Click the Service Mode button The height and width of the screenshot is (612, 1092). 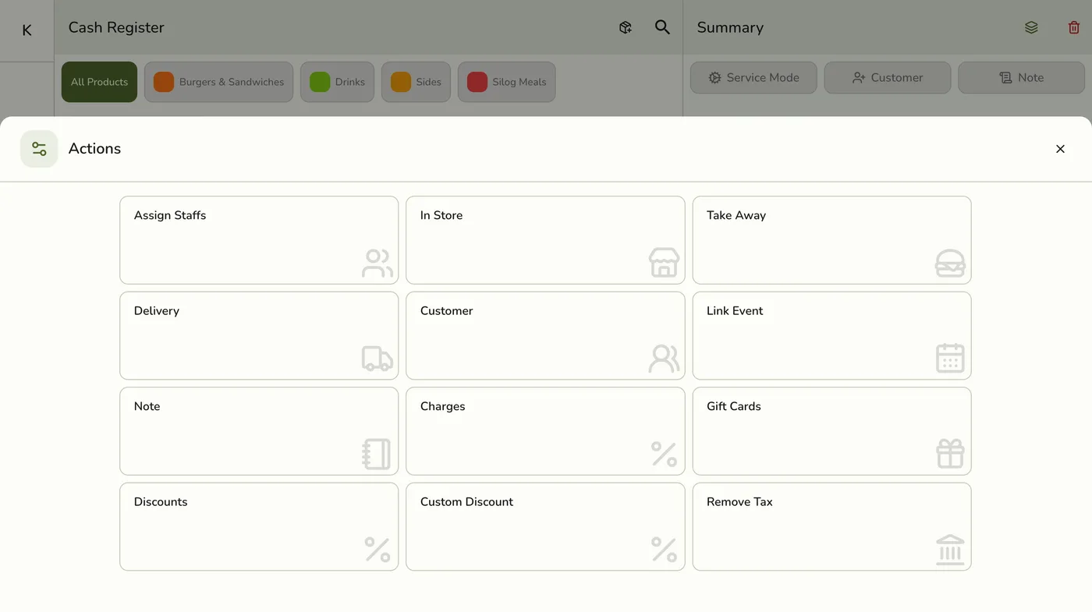[753, 78]
